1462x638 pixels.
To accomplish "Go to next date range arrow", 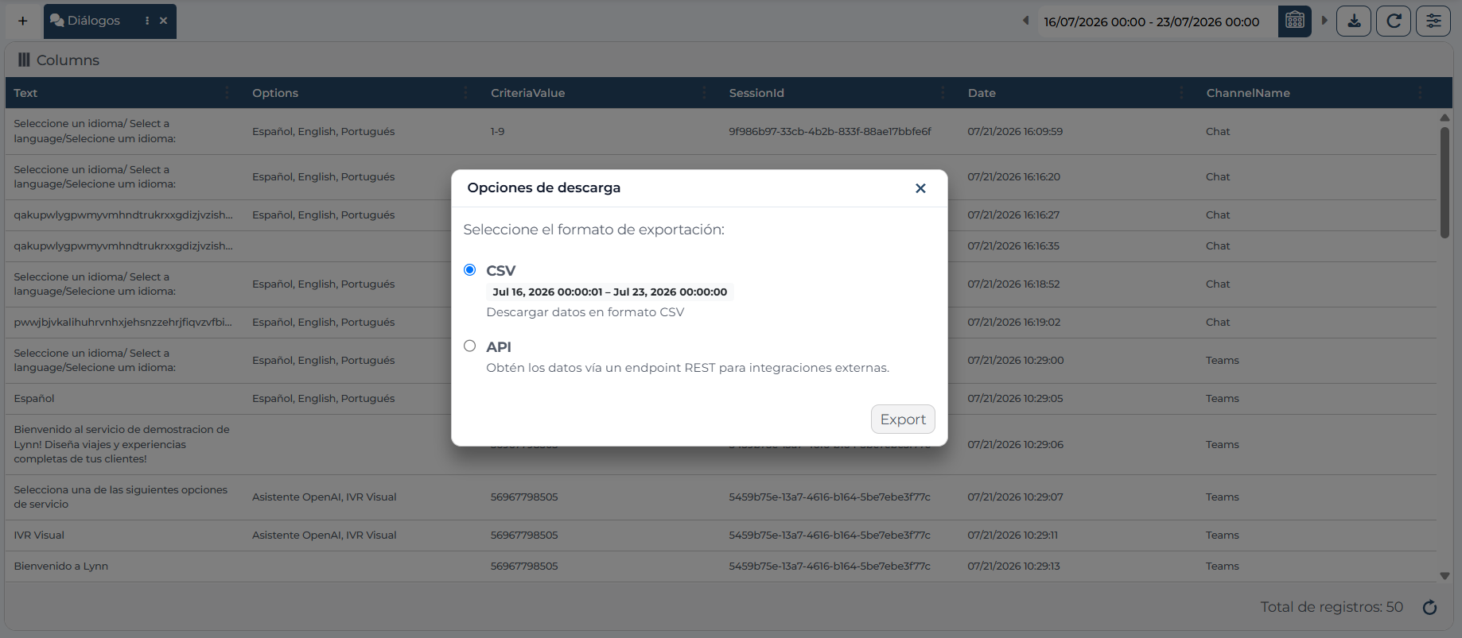I will point(1324,21).
